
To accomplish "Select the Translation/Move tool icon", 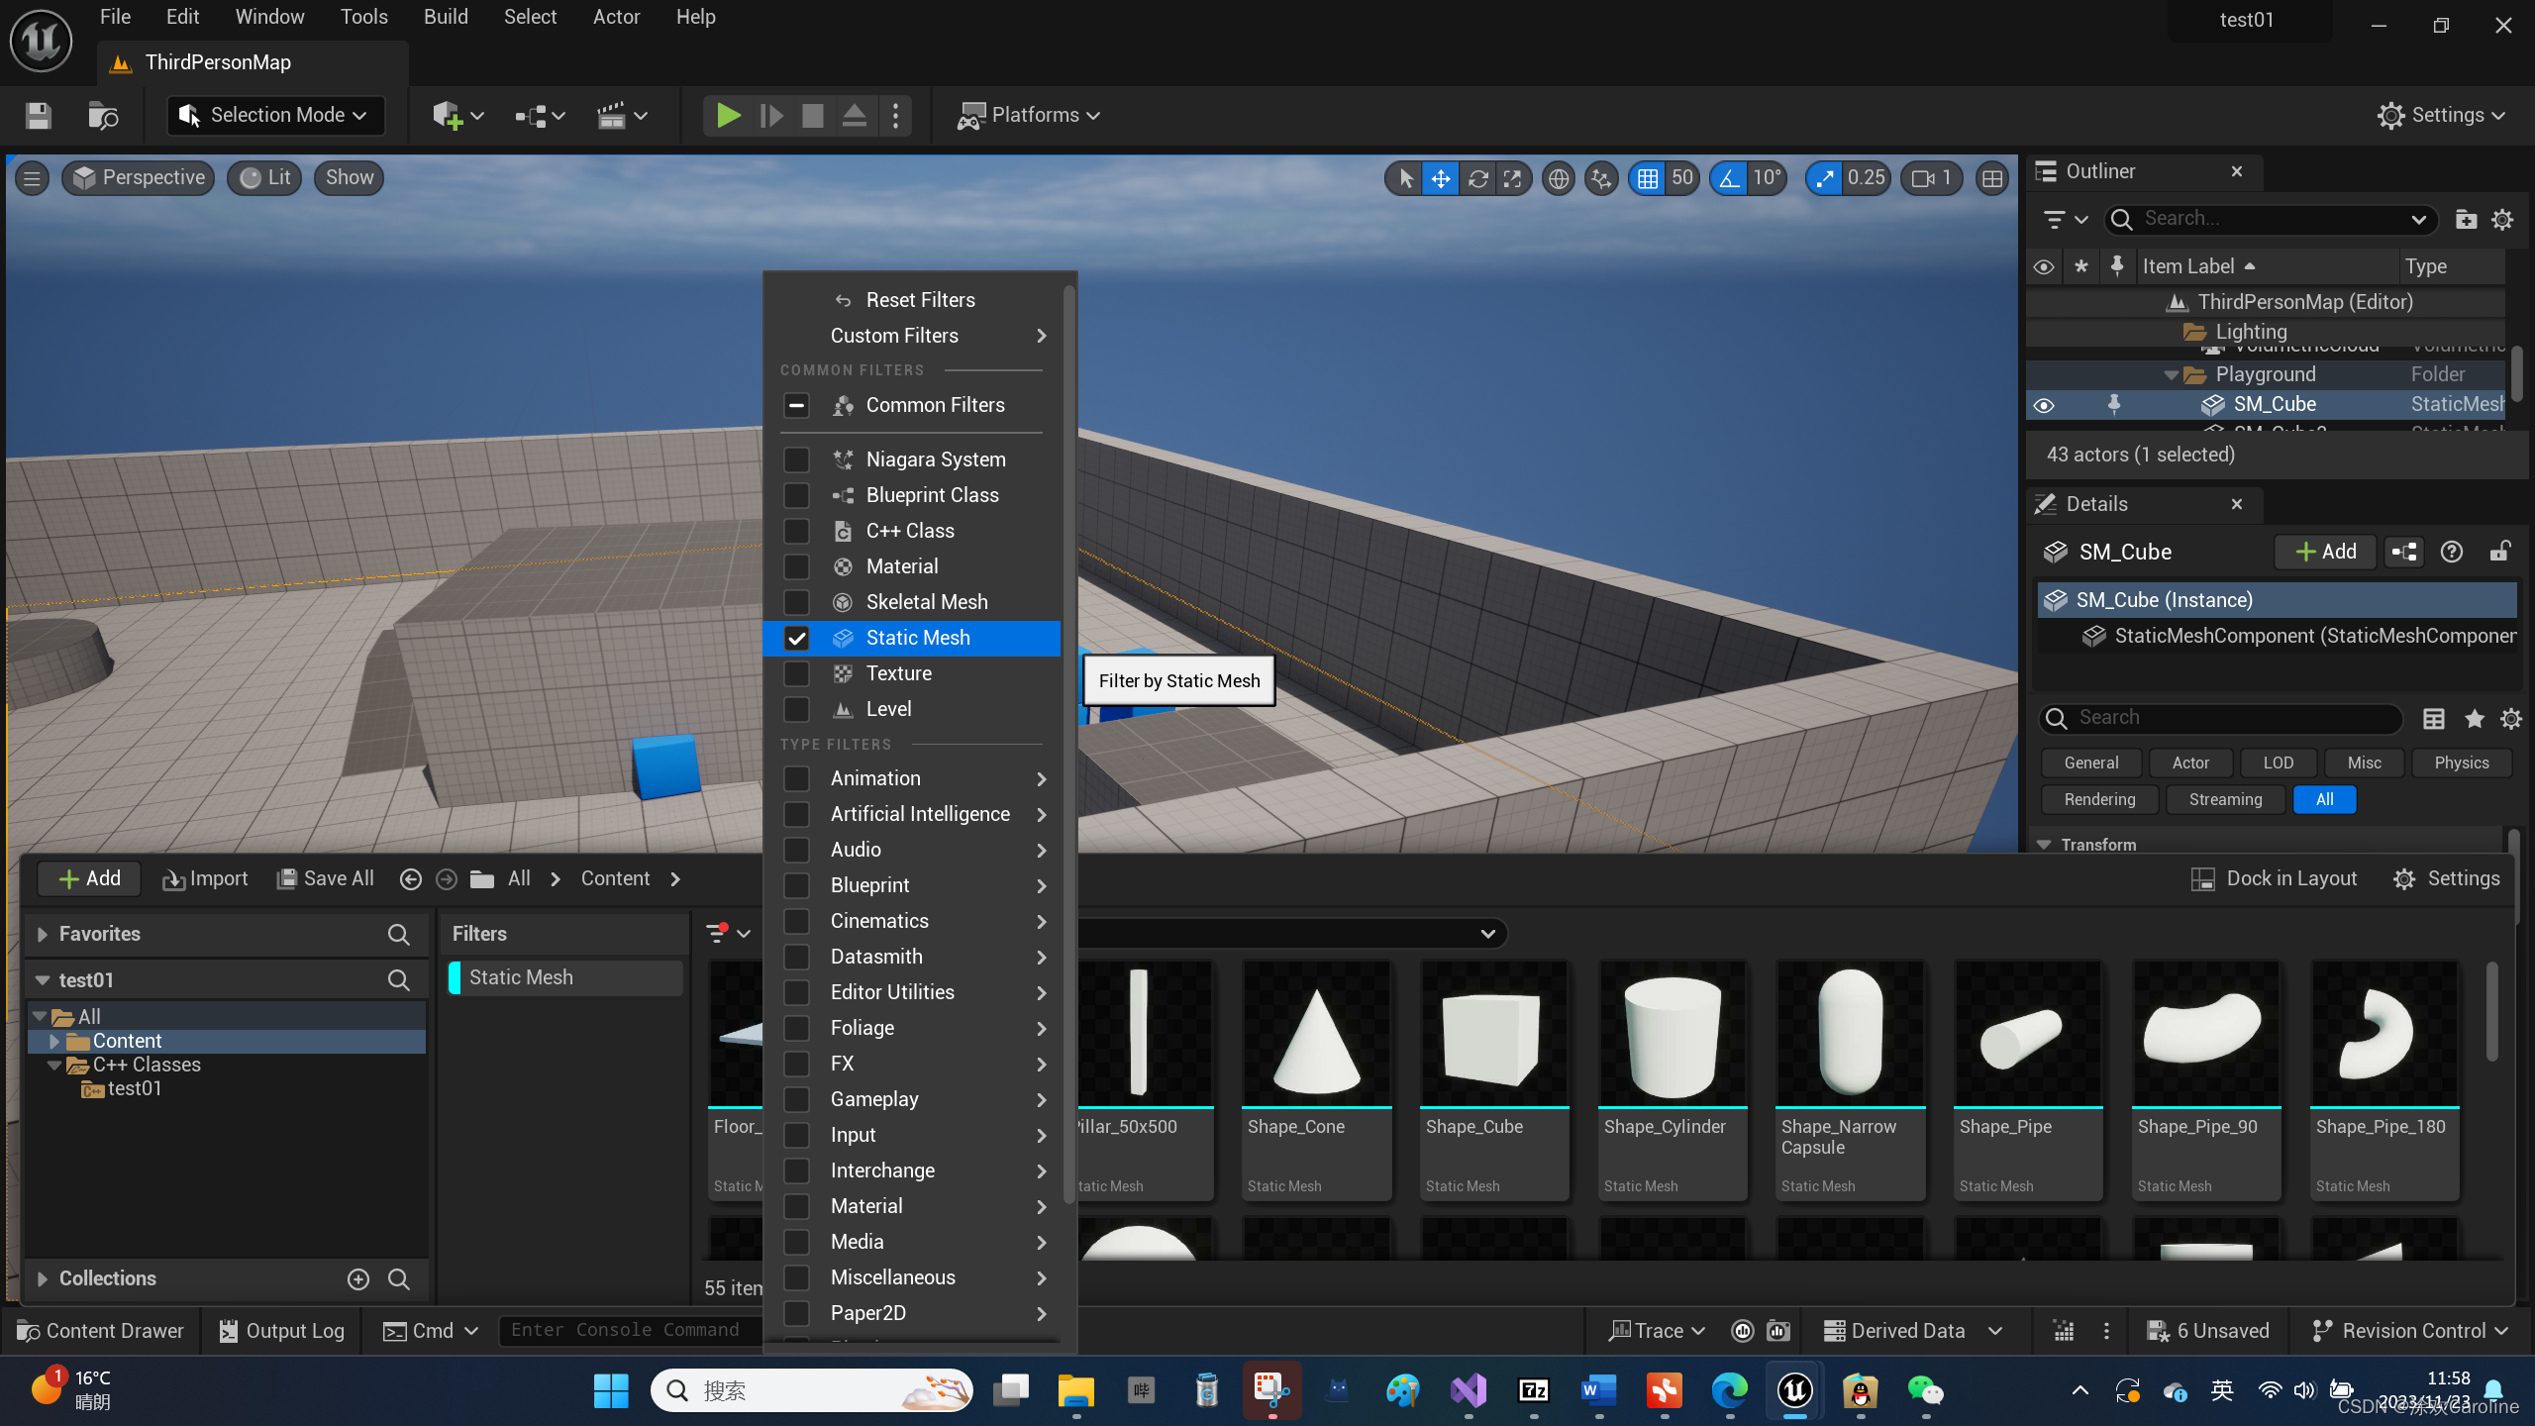I will click(1440, 177).
